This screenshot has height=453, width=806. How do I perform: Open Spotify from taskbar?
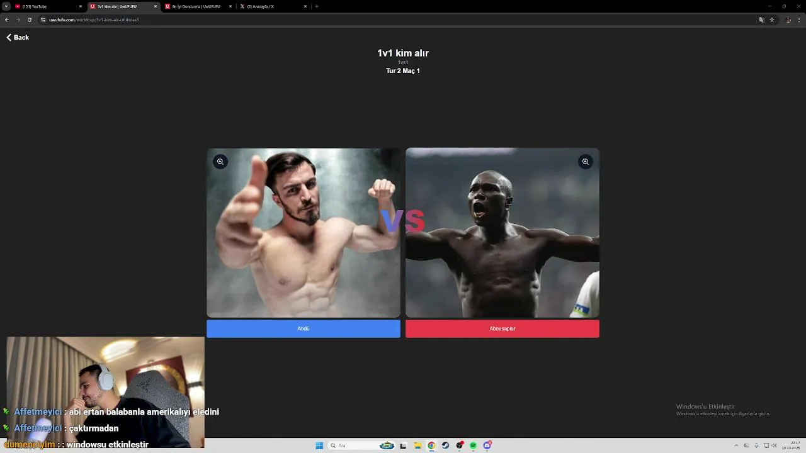(x=473, y=445)
